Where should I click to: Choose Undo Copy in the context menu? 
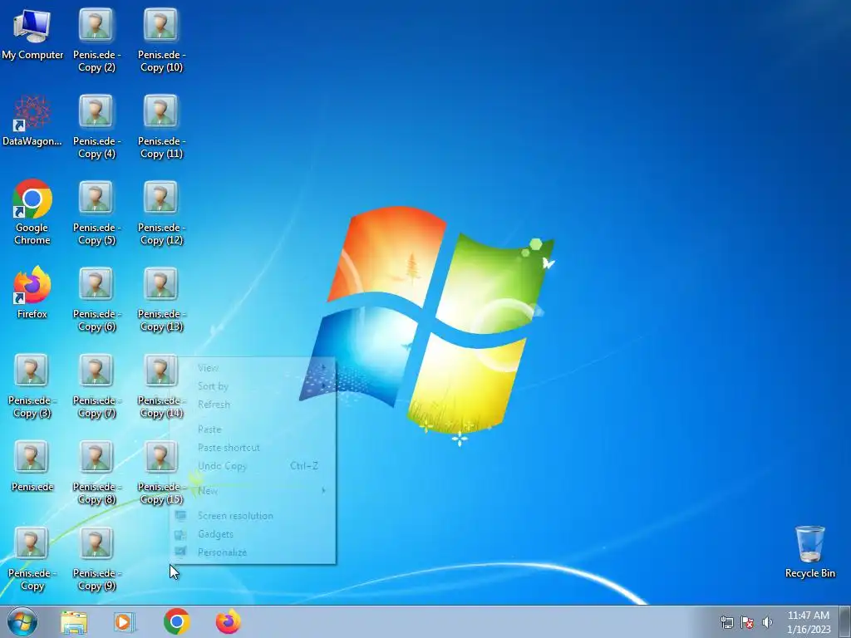pos(253,465)
